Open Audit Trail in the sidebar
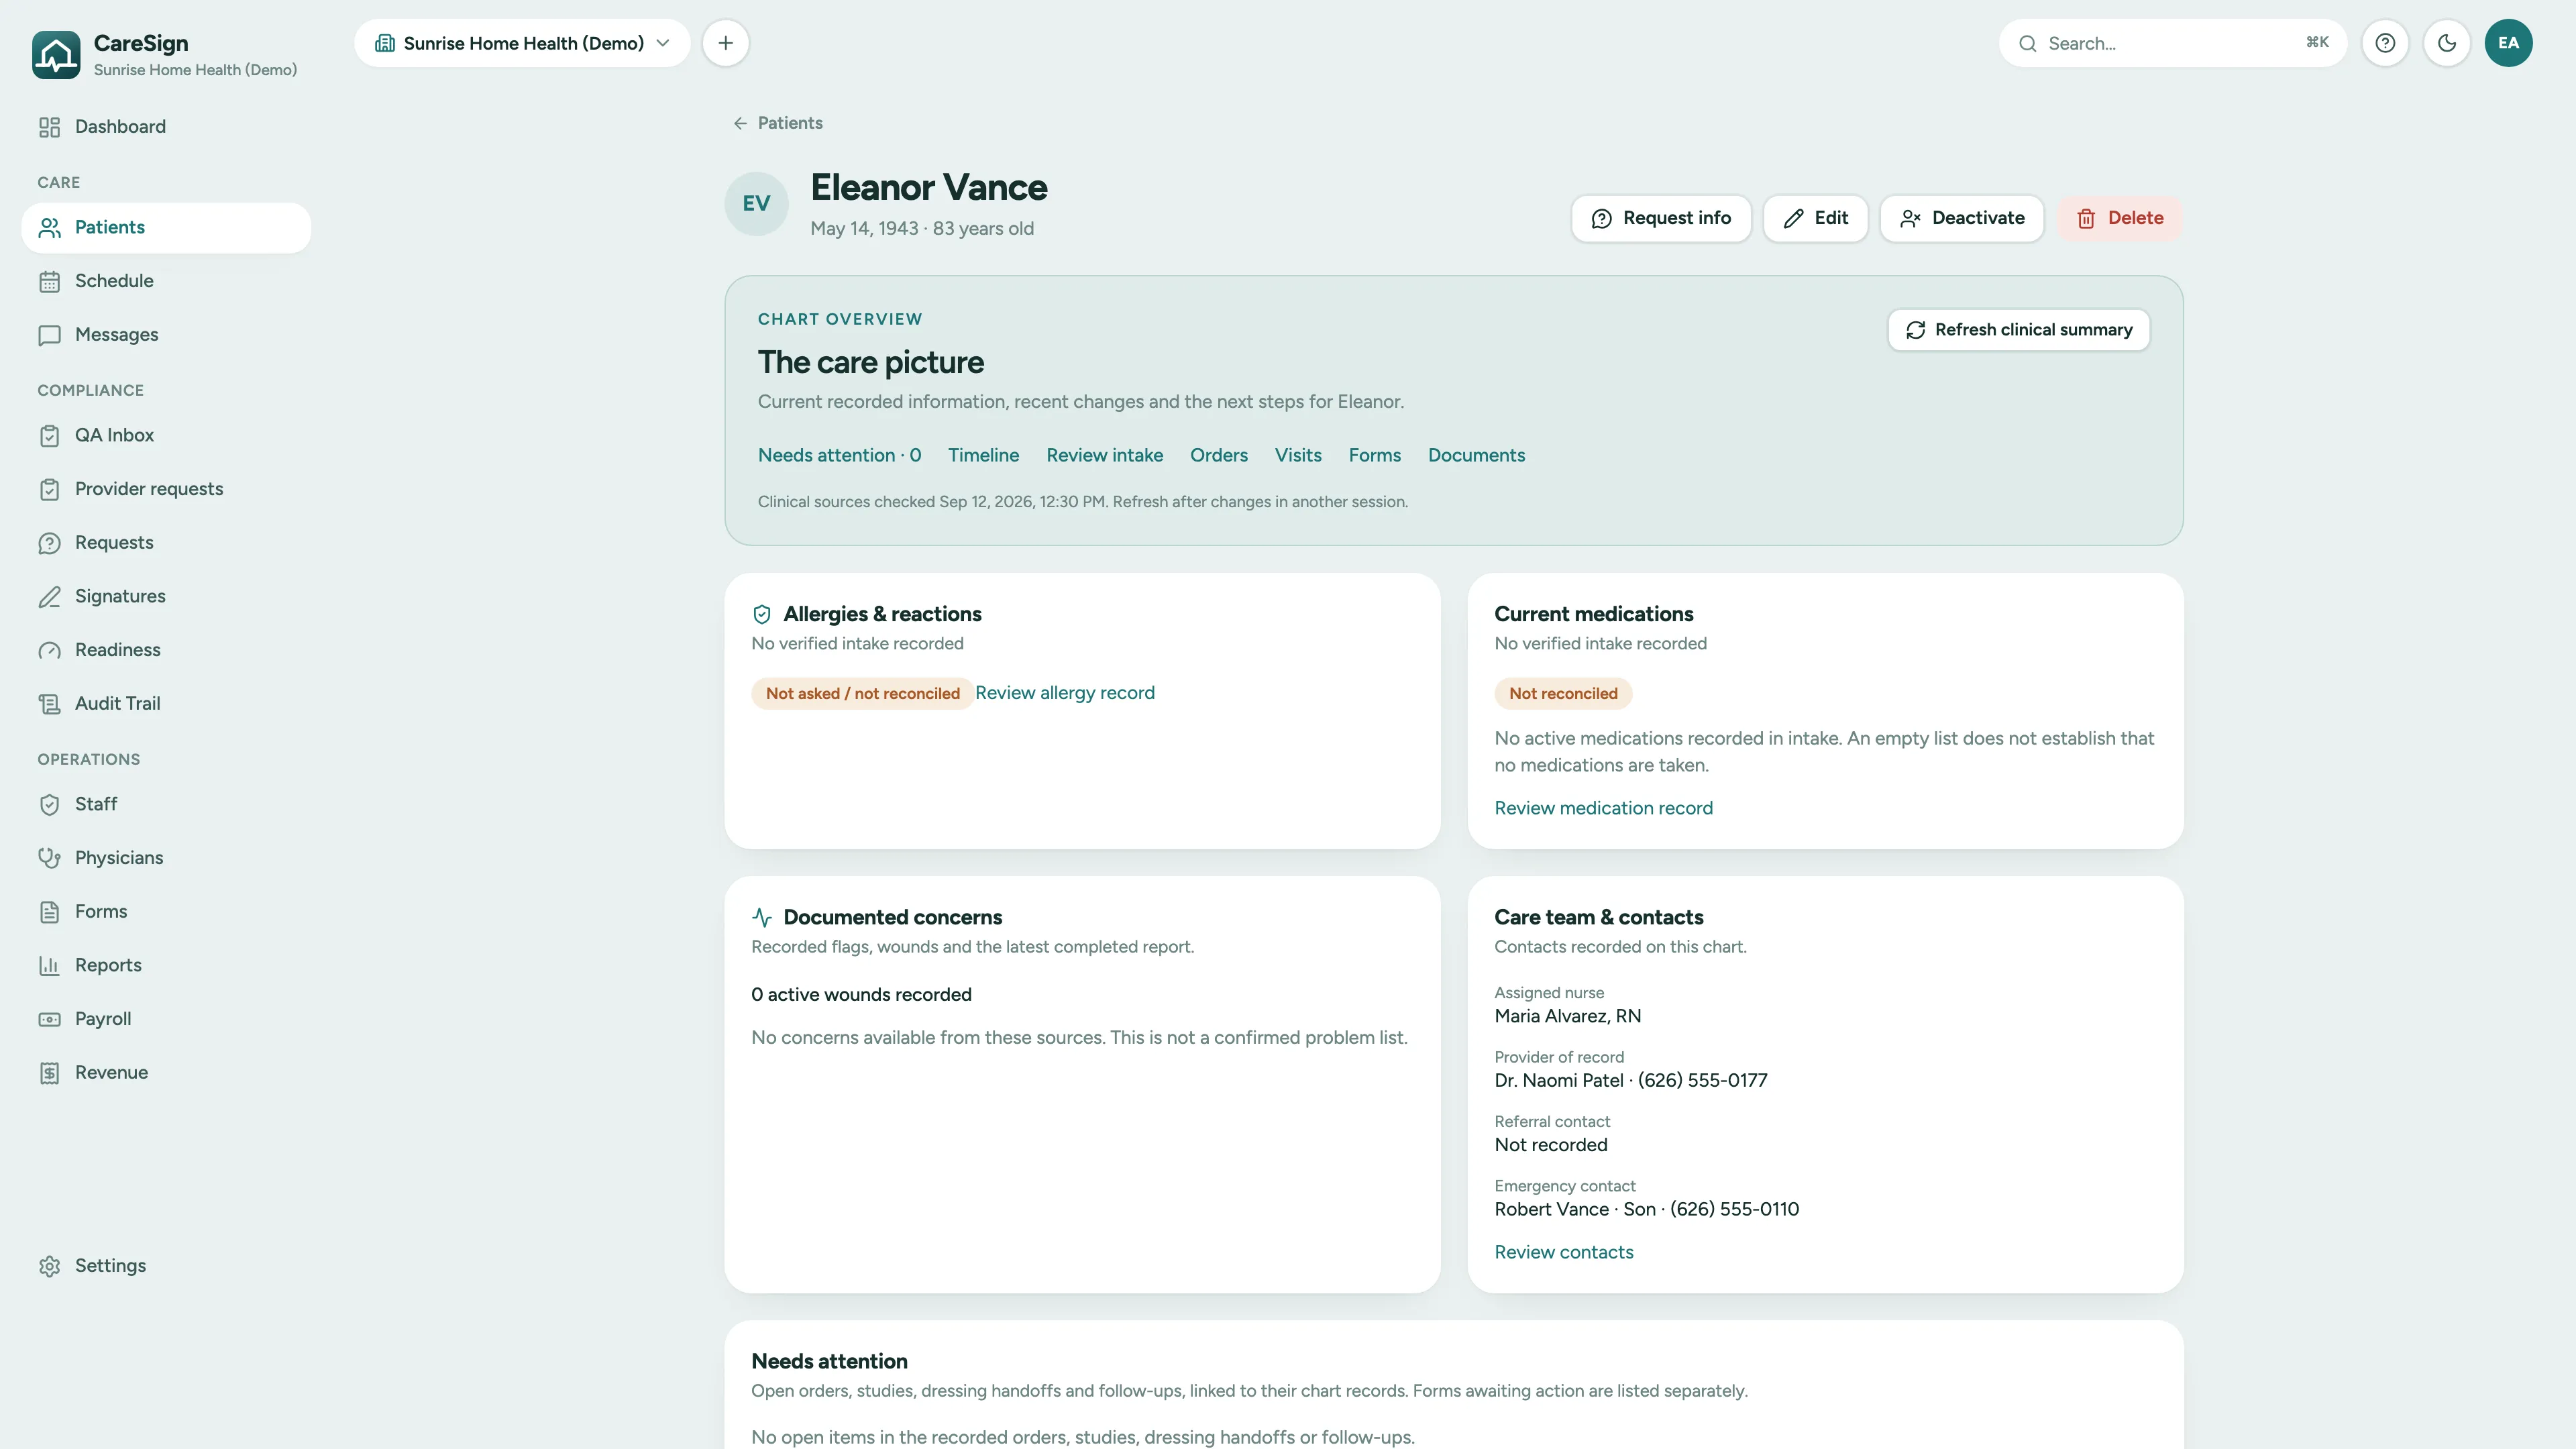The image size is (2576, 1449). [x=166, y=704]
